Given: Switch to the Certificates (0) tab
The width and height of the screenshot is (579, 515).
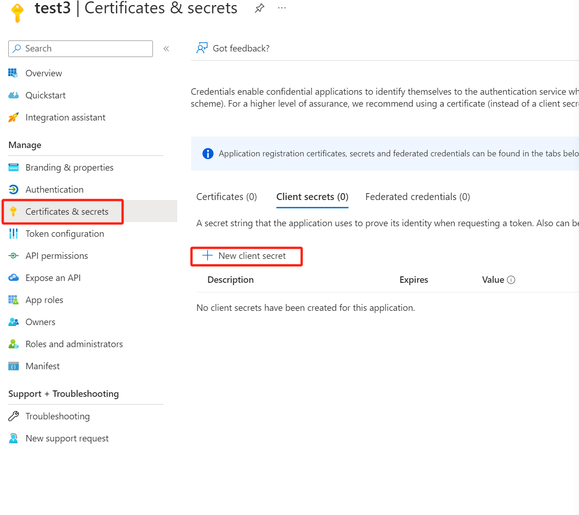Looking at the screenshot, I should pyautogui.click(x=226, y=197).
